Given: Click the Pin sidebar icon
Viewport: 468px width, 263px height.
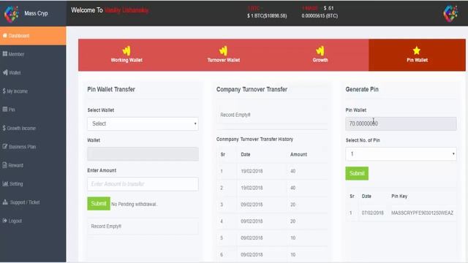Looking at the screenshot, I should tap(5, 109).
